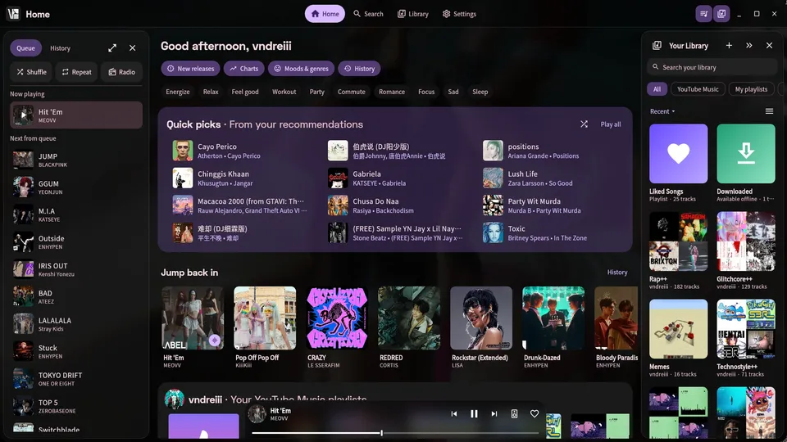The height and width of the screenshot is (442, 787).
Task: Open Settings in top navigation
Action: 459,14
